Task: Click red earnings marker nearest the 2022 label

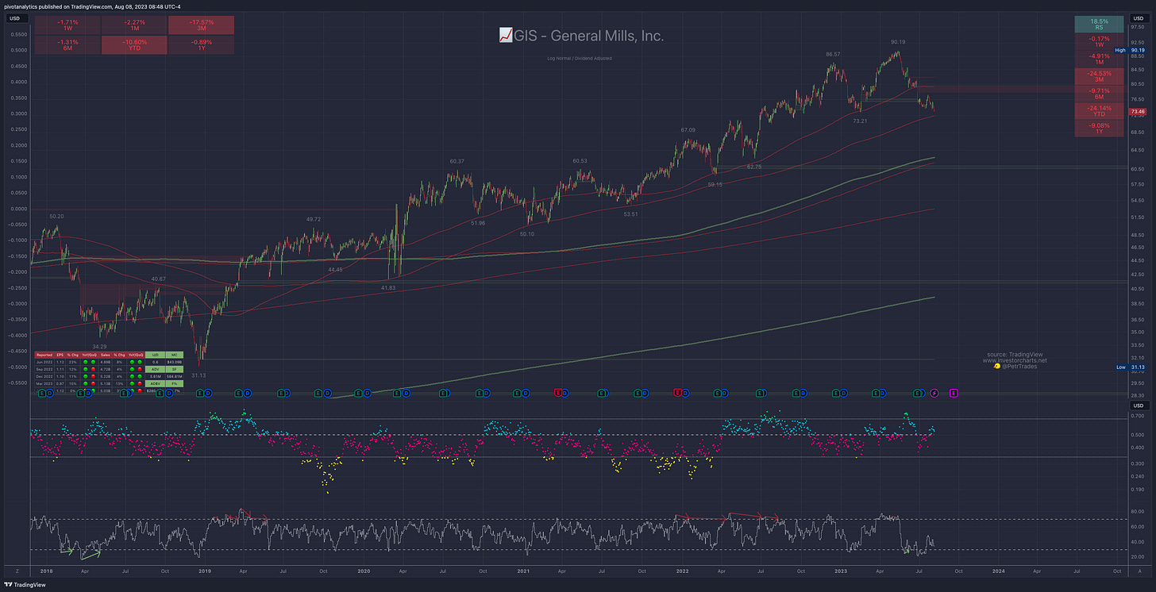Action: (677, 392)
